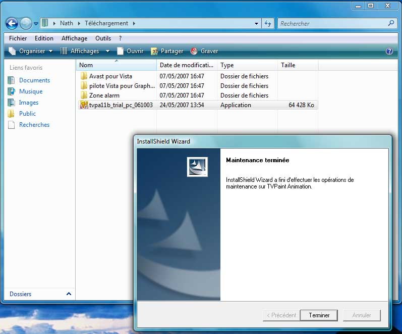Expand the Affichages dropdown arrow
This screenshot has width=402, height=334.
click(107, 51)
